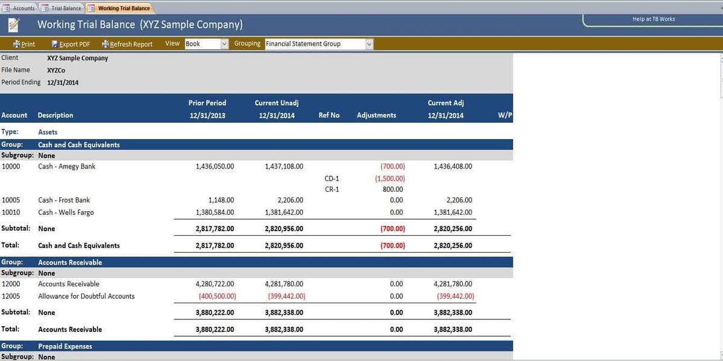Select account 10000 Cash - Amegy Bank
Screen dimensions: 723x361
66,167
